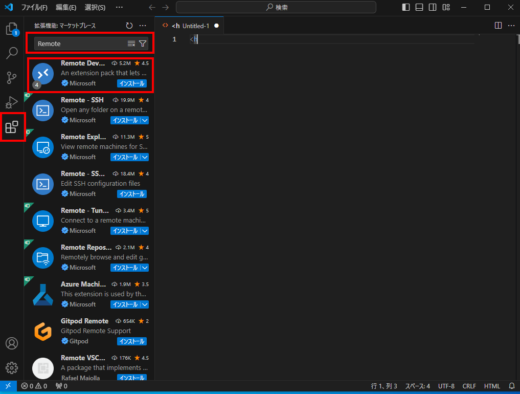Toggle the secondary side bar layout
Viewport: 520px width, 394px height.
pyautogui.click(x=433, y=7)
